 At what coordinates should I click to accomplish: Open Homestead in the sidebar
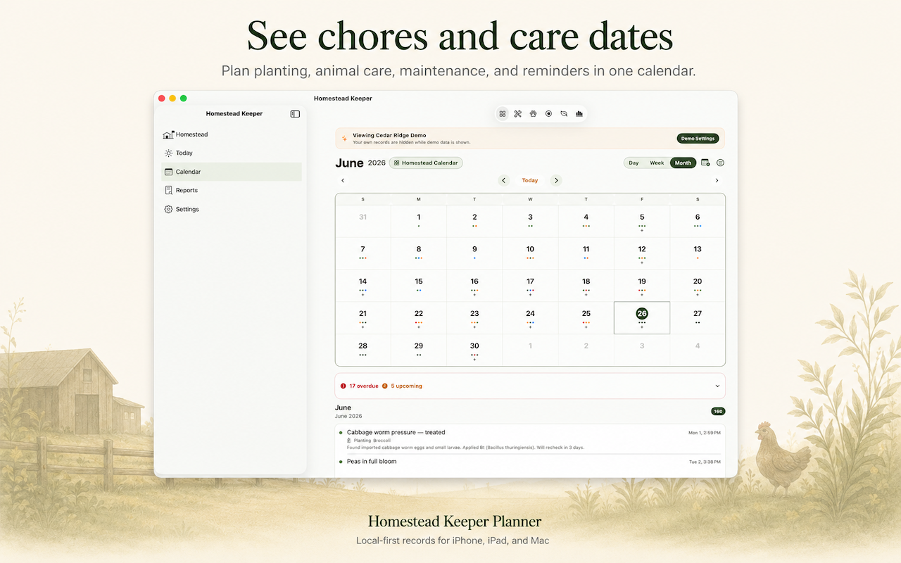(x=232, y=134)
